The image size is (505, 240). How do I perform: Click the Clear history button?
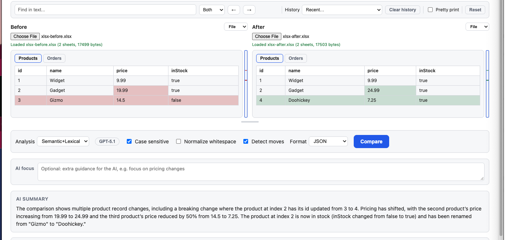(403, 10)
